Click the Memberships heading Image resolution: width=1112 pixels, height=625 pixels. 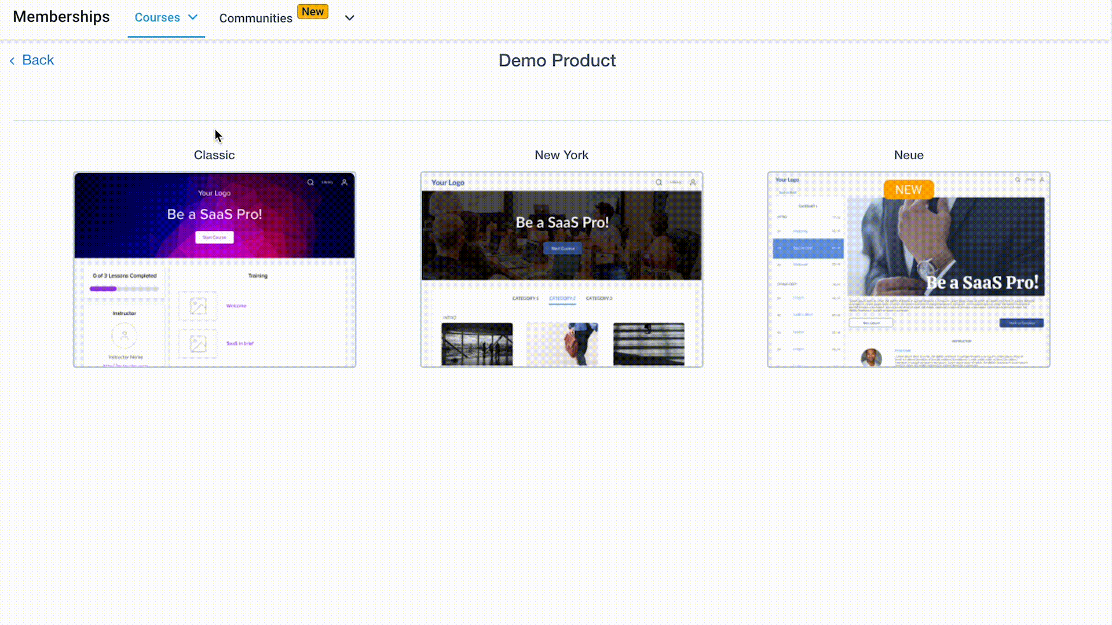click(x=61, y=17)
